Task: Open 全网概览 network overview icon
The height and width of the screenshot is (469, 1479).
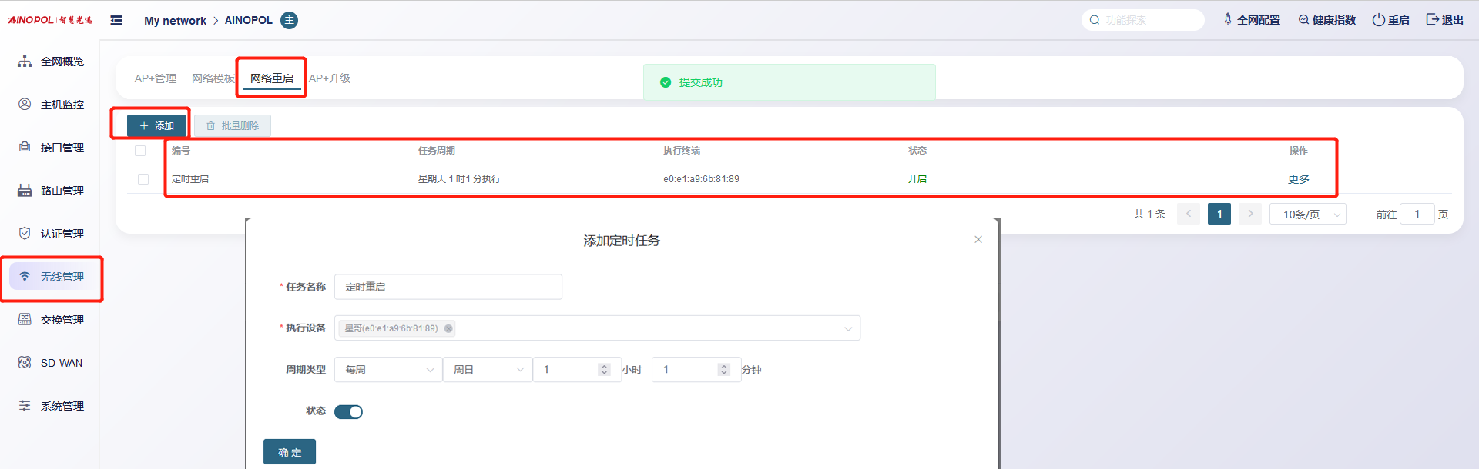Action: click(25, 62)
